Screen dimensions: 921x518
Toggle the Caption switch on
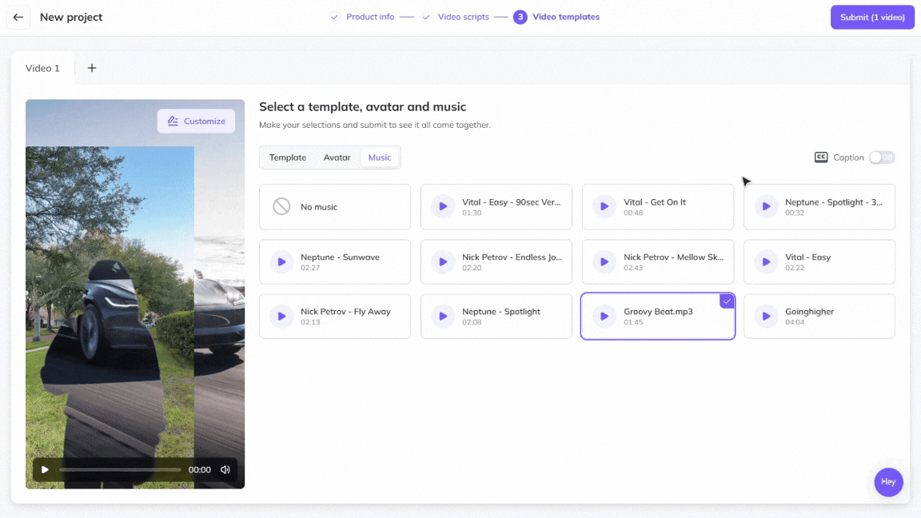pos(882,157)
